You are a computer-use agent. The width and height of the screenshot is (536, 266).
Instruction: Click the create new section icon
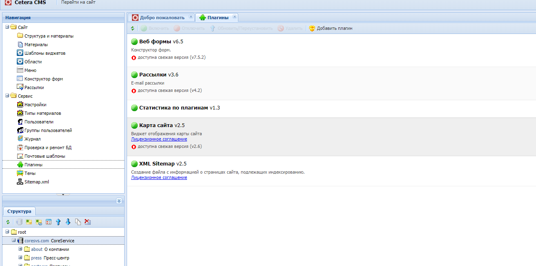(29, 222)
